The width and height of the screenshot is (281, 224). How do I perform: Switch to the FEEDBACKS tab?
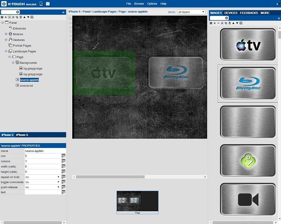coord(249,13)
